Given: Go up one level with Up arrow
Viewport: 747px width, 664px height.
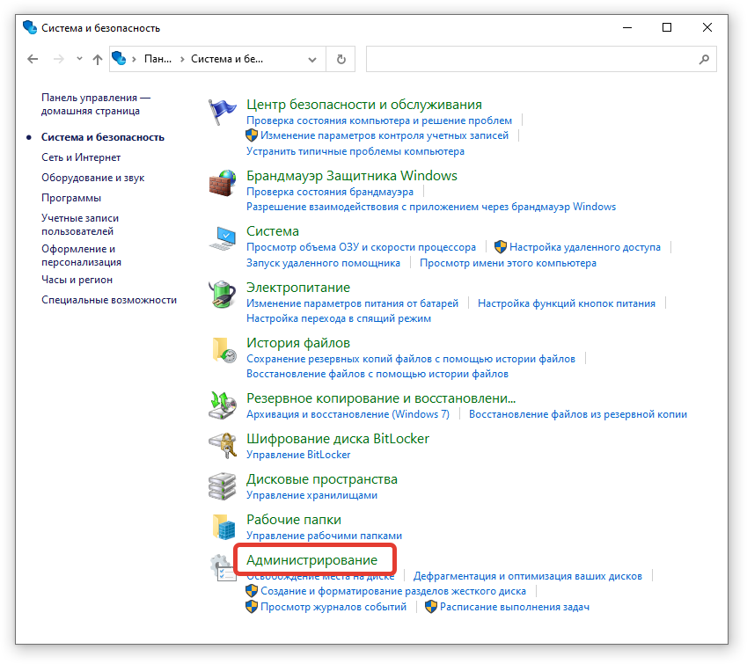Looking at the screenshot, I should (x=98, y=60).
